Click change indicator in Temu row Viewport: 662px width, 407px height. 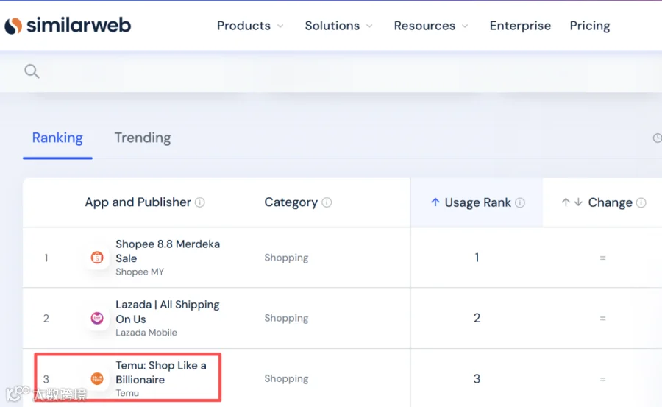point(603,379)
